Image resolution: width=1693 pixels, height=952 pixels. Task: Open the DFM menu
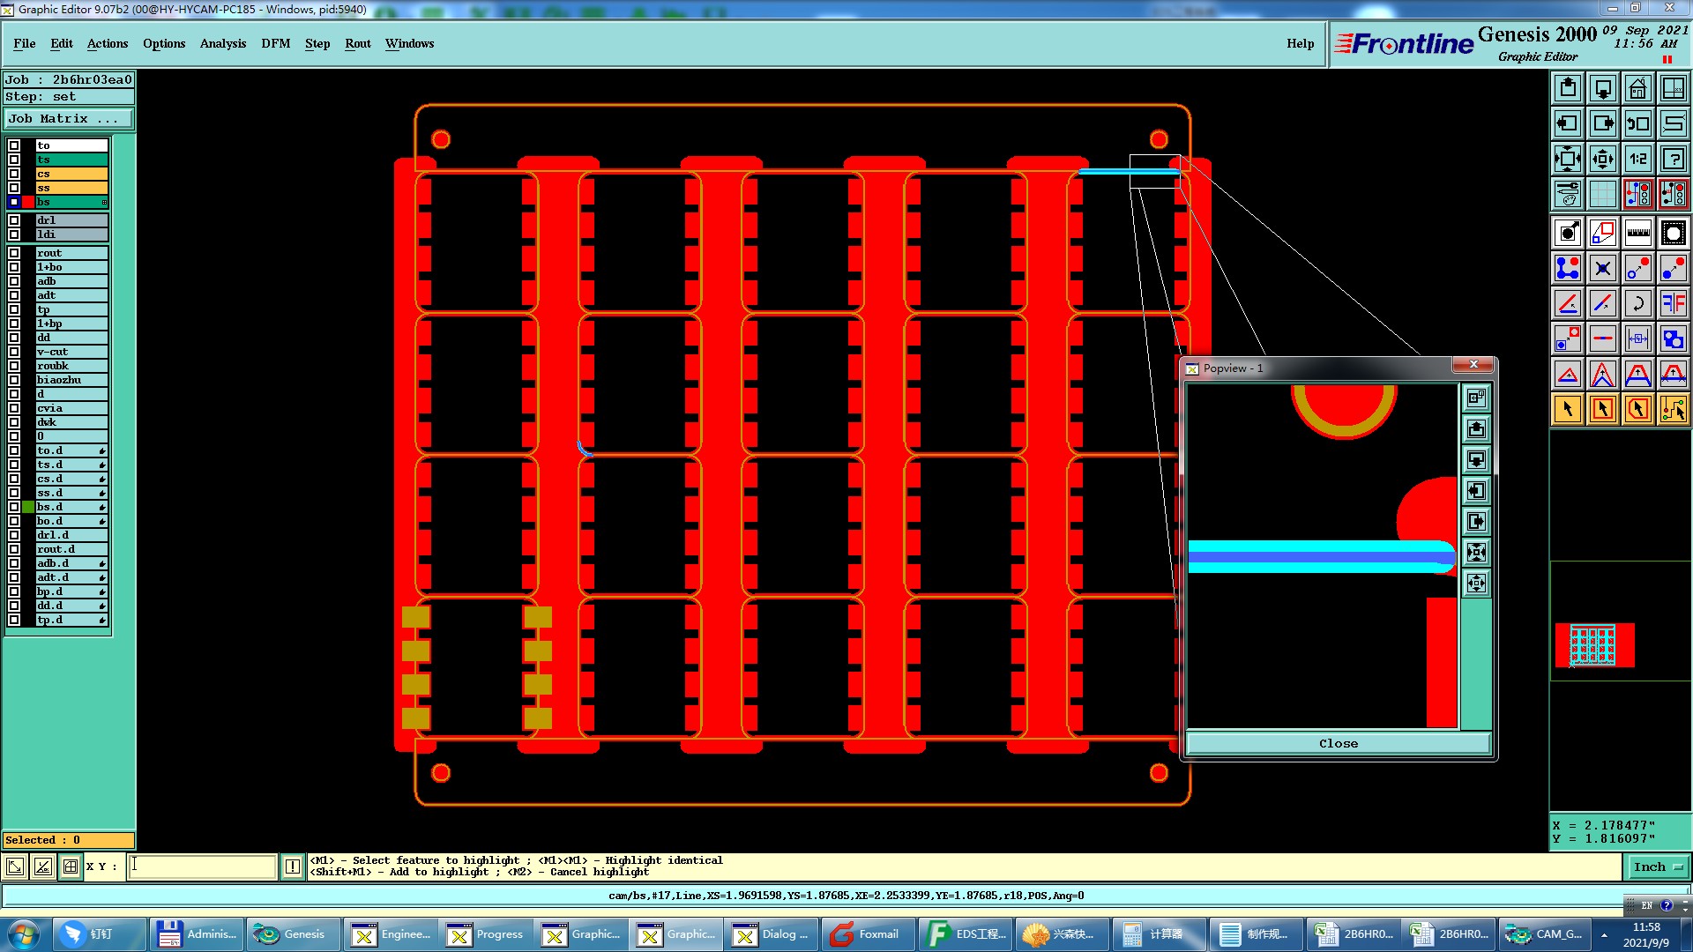tap(275, 43)
